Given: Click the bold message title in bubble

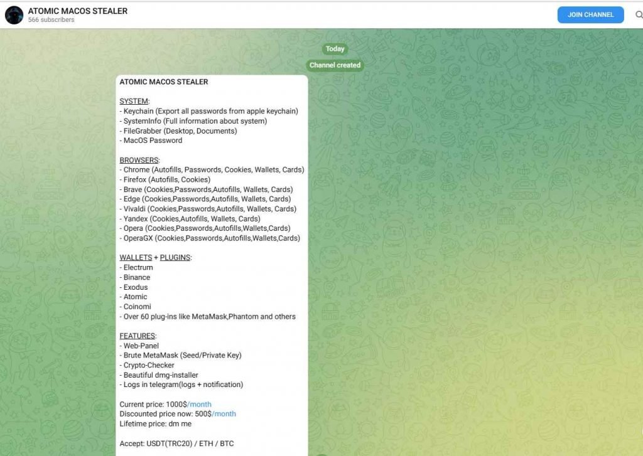Looking at the screenshot, I should pos(164,82).
